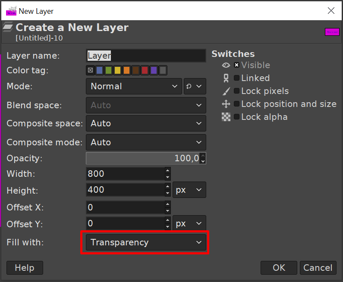Enable the Linked checkbox

click(x=236, y=78)
